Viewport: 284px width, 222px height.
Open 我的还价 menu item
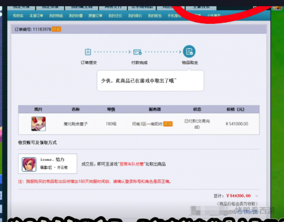click(x=115, y=16)
